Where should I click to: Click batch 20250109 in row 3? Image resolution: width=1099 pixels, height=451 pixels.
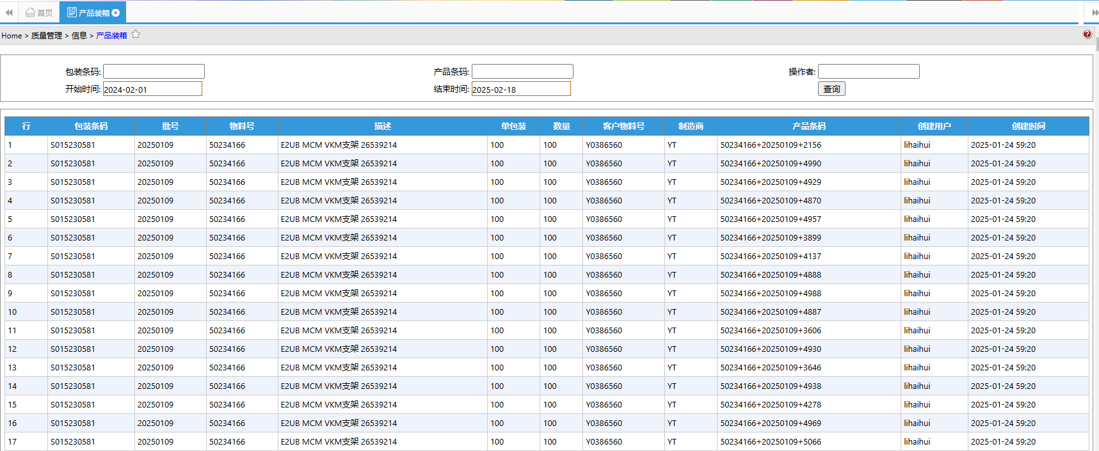pyautogui.click(x=156, y=182)
